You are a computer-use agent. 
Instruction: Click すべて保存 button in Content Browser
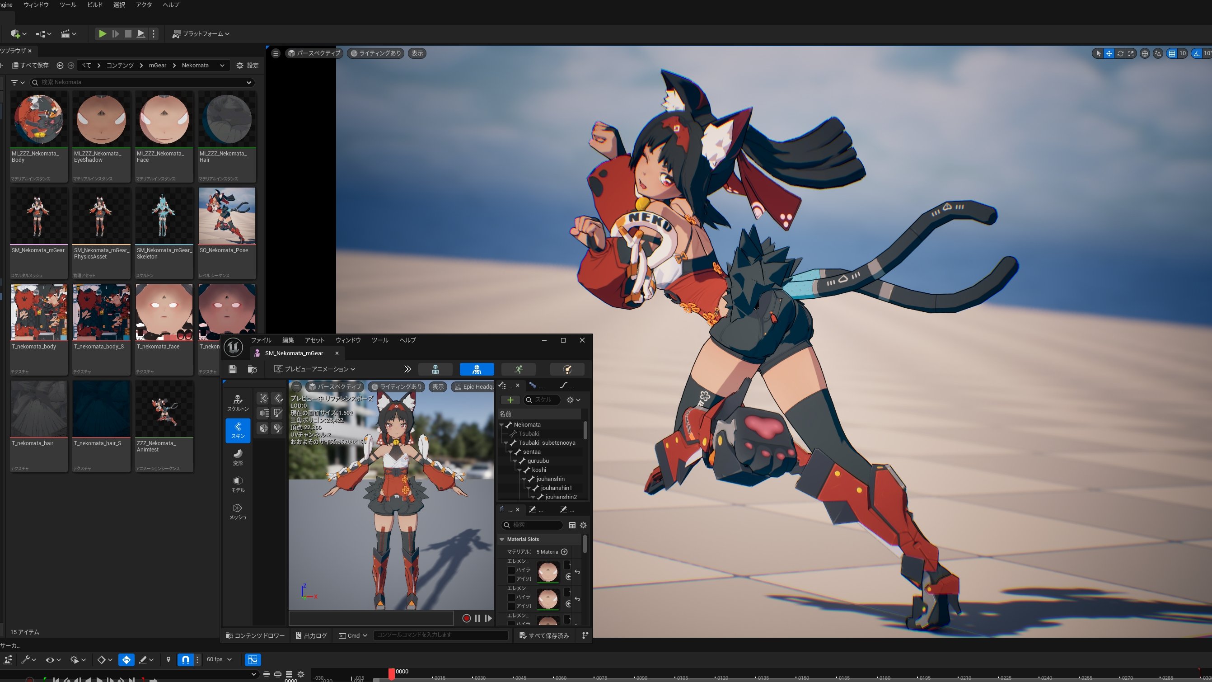[x=30, y=66]
